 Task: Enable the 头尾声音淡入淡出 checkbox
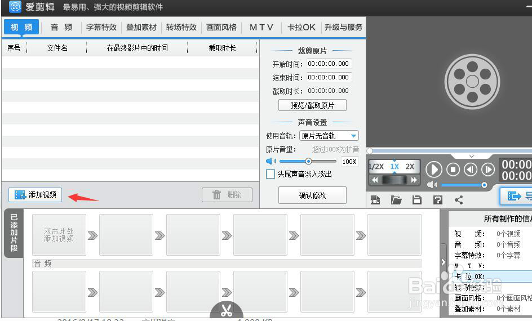click(271, 174)
